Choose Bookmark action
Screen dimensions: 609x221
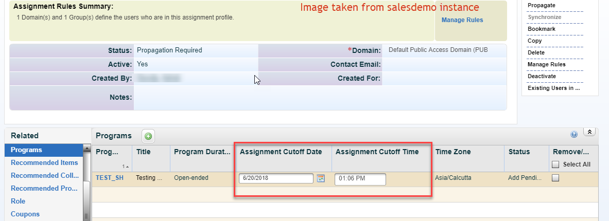[x=542, y=29]
